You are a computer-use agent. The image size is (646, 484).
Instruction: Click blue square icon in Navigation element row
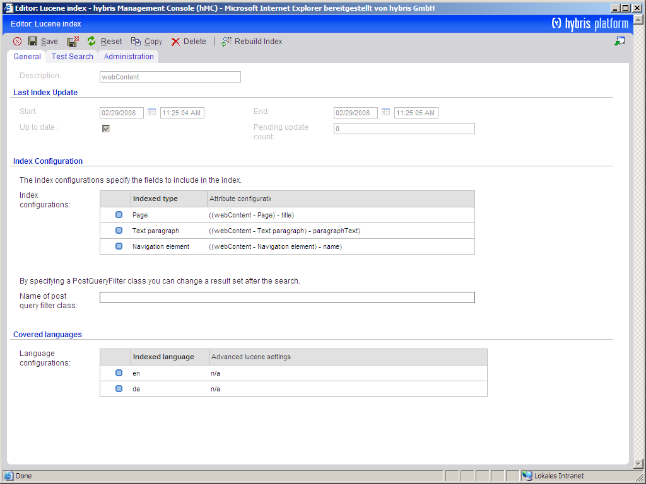[119, 246]
